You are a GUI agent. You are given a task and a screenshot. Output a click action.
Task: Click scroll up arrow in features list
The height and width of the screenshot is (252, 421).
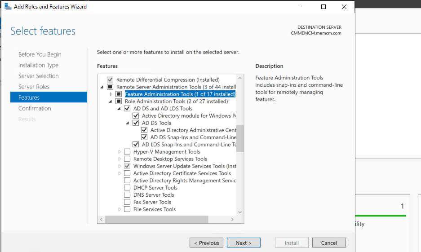point(240,78)
